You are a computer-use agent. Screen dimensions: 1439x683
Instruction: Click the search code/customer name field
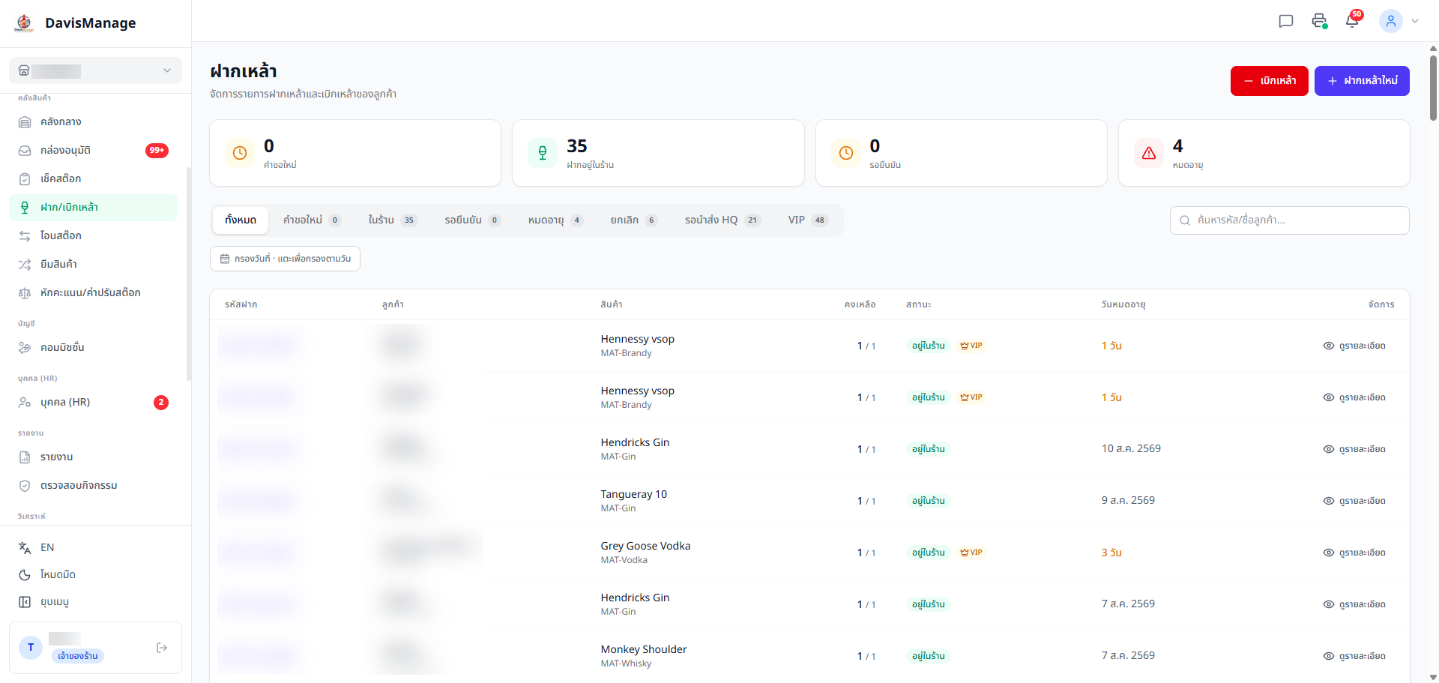point(1290,220)
